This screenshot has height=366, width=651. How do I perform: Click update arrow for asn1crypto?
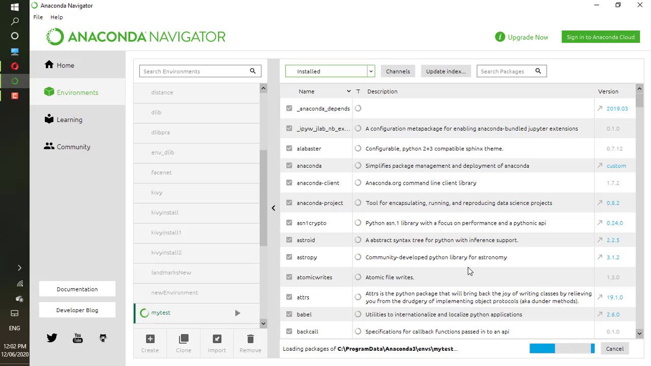pyautogui.click(x=600, y=223)
